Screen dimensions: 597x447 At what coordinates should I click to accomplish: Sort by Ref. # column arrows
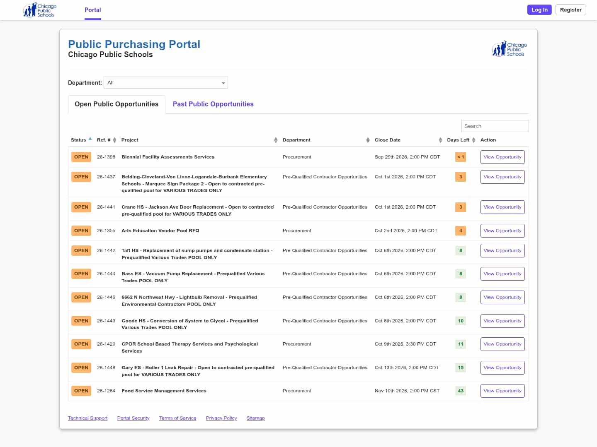click(114, 140)
